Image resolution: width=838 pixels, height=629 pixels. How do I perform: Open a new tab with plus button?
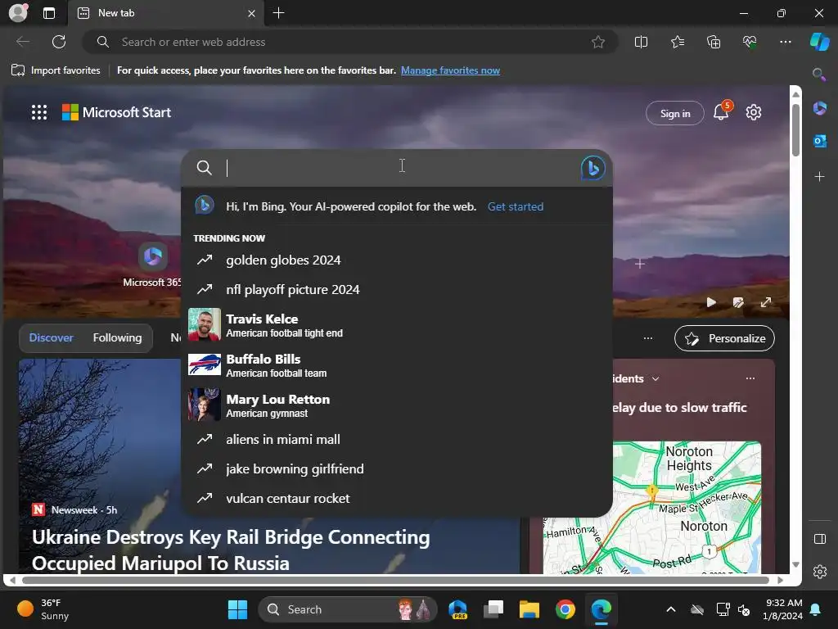(x=278, y=13)
